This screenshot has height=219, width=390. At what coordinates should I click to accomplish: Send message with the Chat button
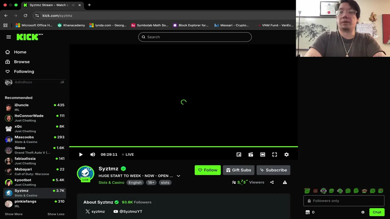pyautogui.click(x=377, y=212)
